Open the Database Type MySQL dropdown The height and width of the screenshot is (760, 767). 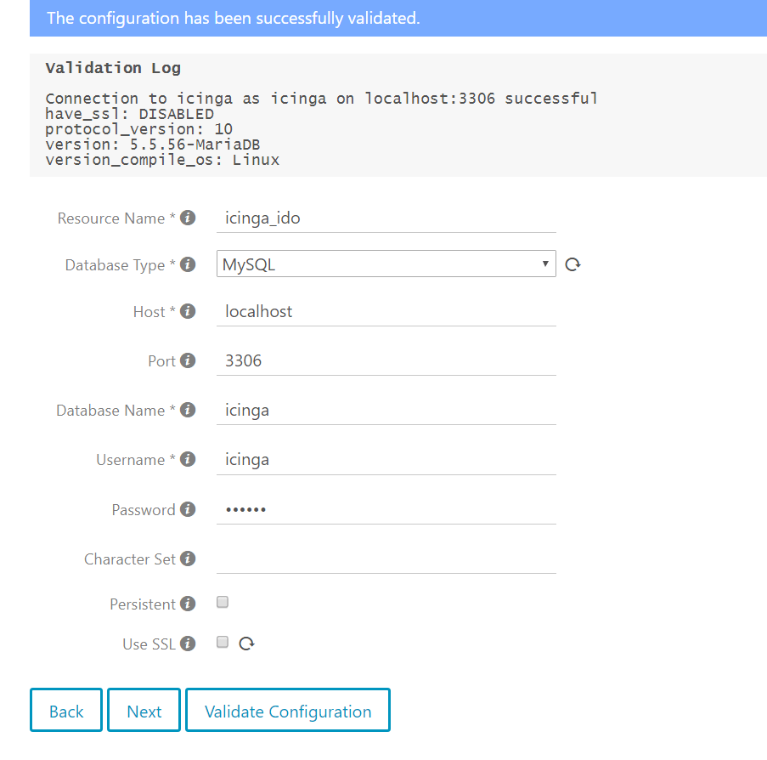point(386,264)
